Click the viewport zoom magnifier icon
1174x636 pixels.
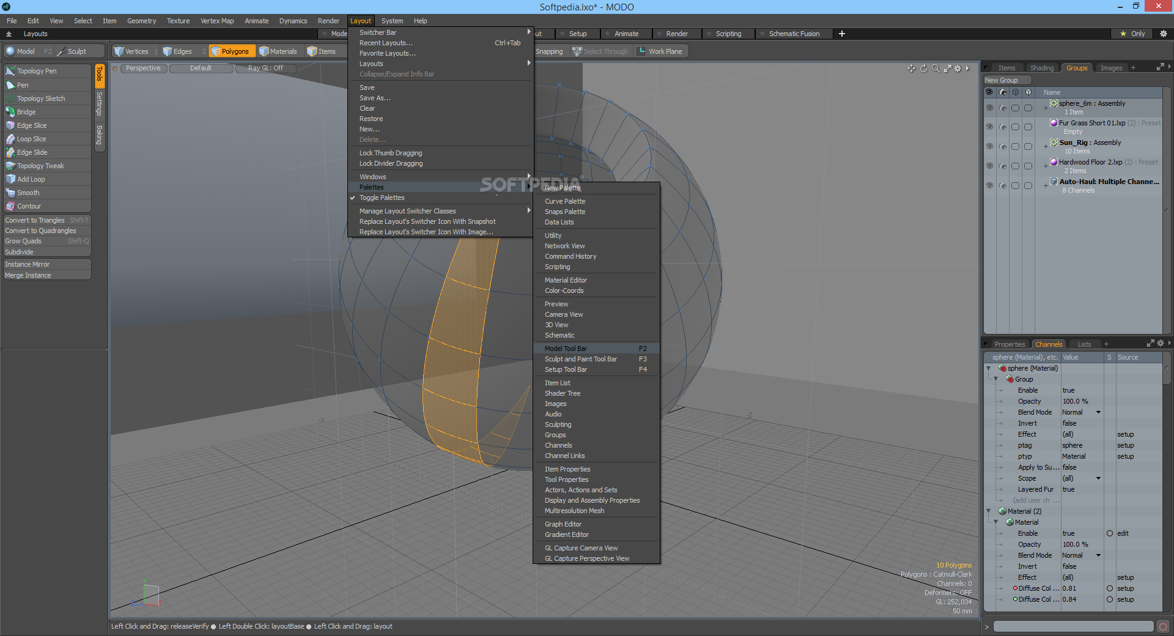coord(936,68)
